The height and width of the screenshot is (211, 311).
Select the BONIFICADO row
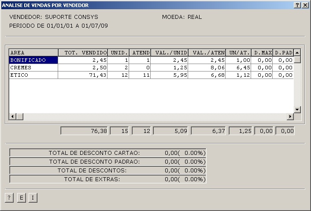pyautogui.click(x=33, y=60)
